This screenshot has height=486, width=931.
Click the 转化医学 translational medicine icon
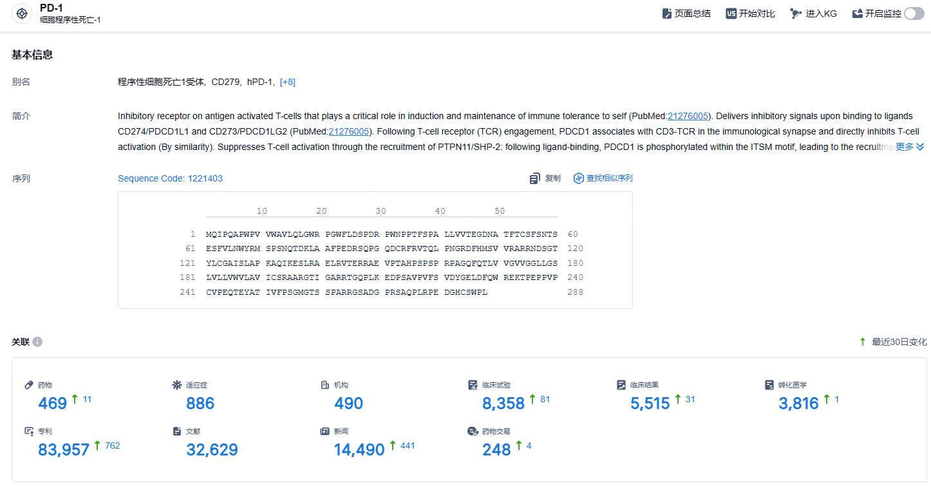click(769, 385)
